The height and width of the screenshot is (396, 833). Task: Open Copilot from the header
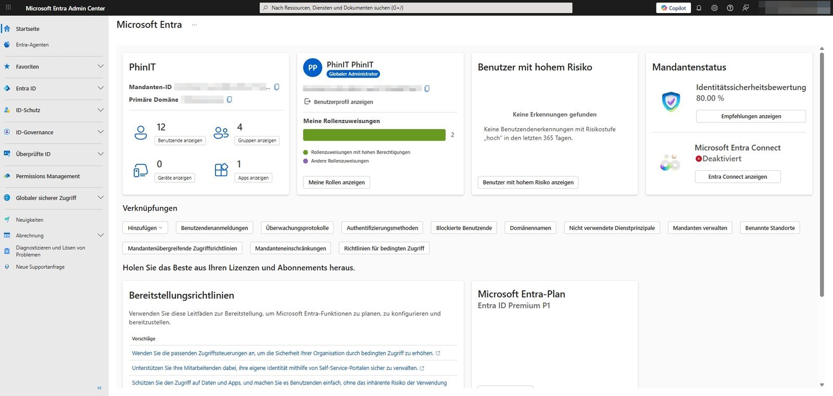(674, 8)
